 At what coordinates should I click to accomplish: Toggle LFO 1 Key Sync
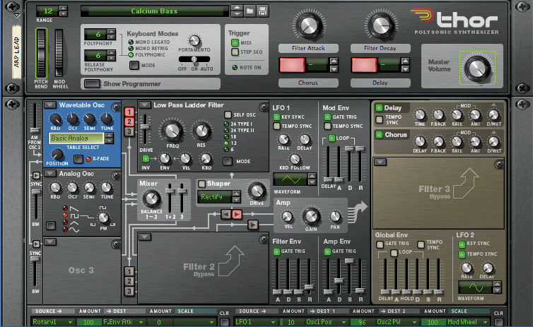pos(276,117)
